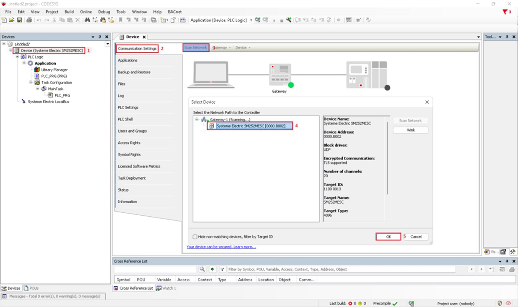Image resolution: width=518 pixels, height=307 pixels.
Task: Click the Print icon in the toolbar
Action: (29, 20)
